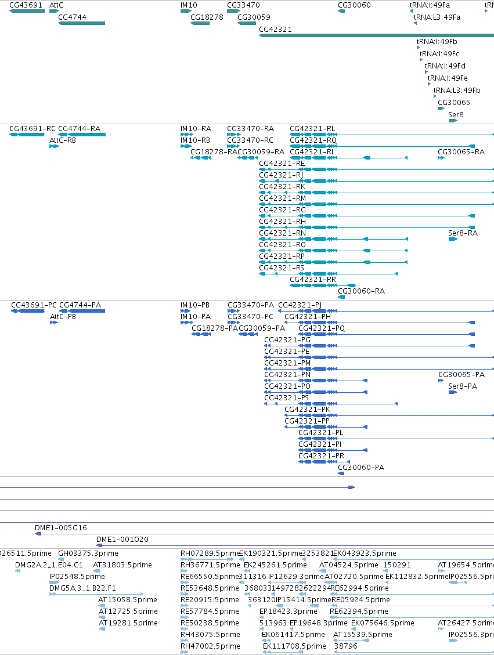Image resolution: width=494 pixels, height=655 pixels.
Task: Click protein CG43691-PC
Action: pyautogui.click(x=28, y=311)
